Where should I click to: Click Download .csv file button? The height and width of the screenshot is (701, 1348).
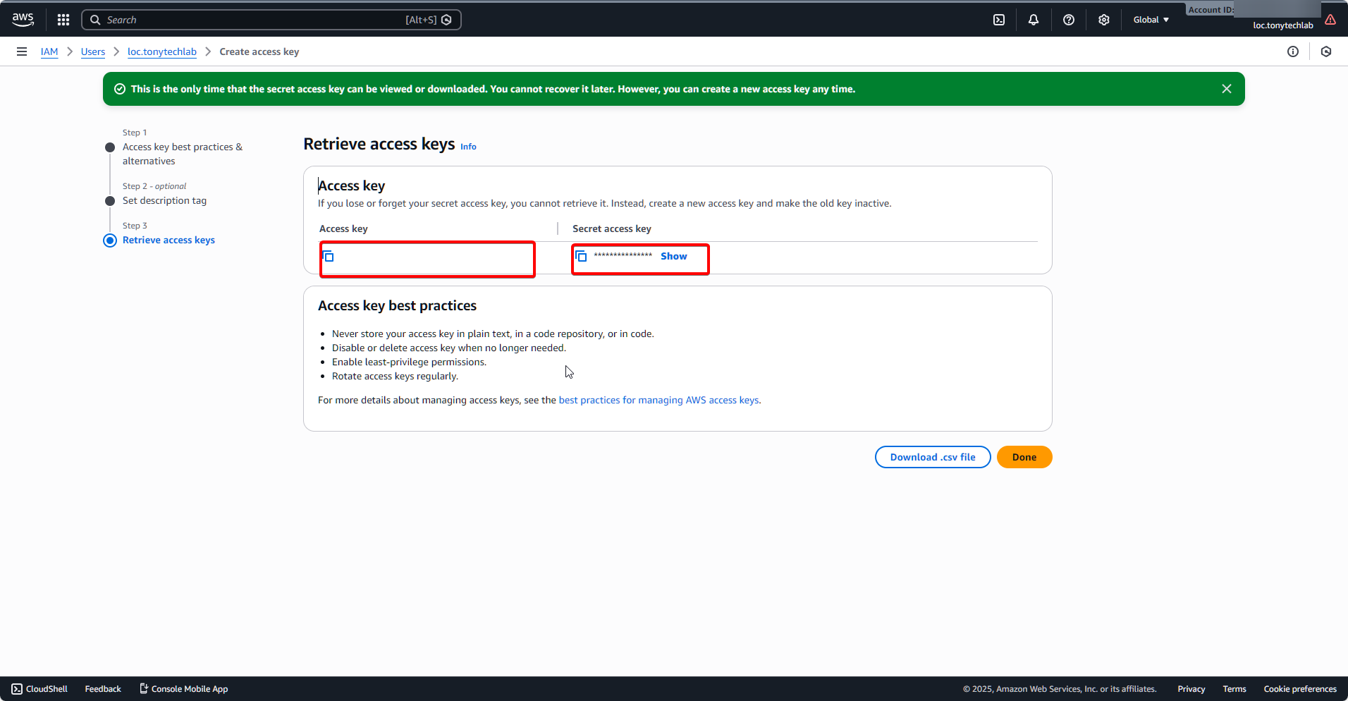(x=932, y=457)
